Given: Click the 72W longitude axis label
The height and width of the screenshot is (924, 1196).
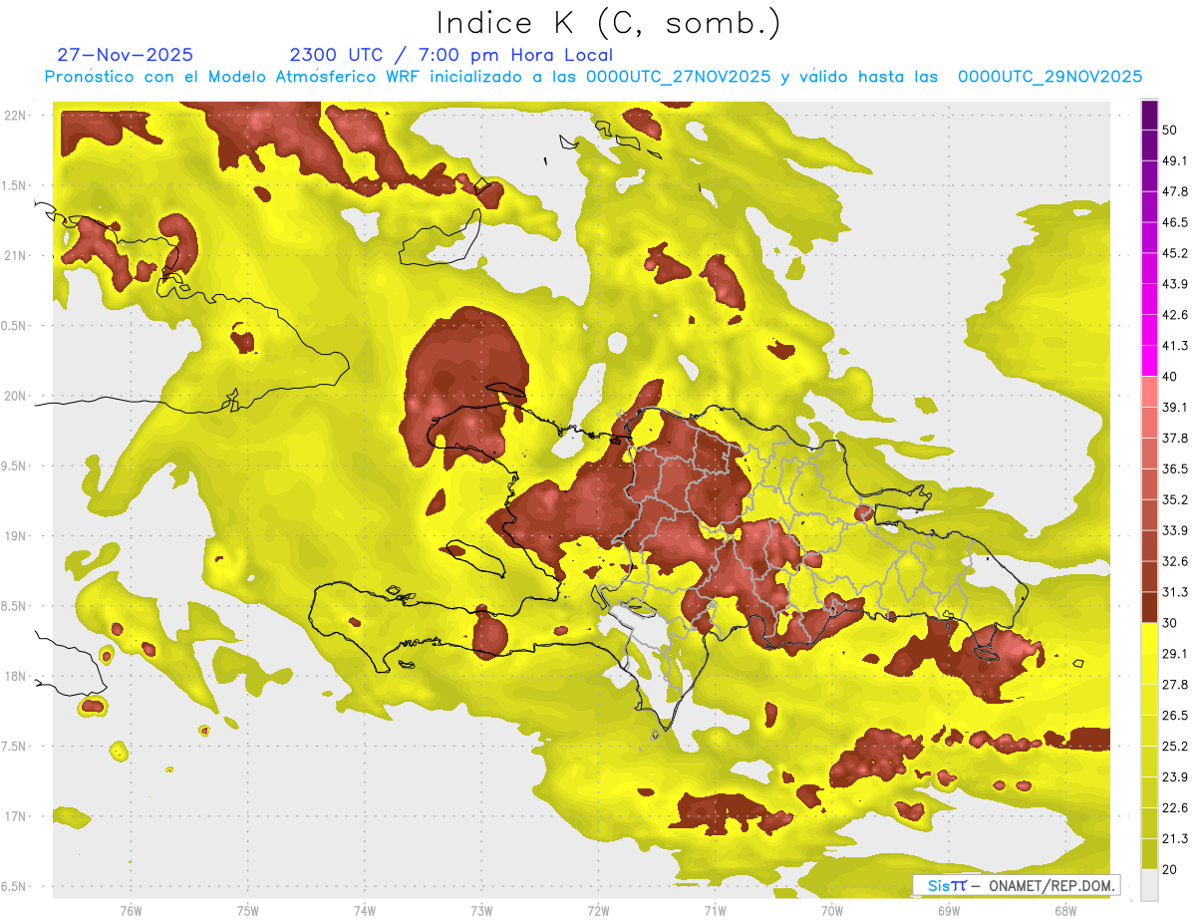Looking at the screenshot, I should pos(598,910).
